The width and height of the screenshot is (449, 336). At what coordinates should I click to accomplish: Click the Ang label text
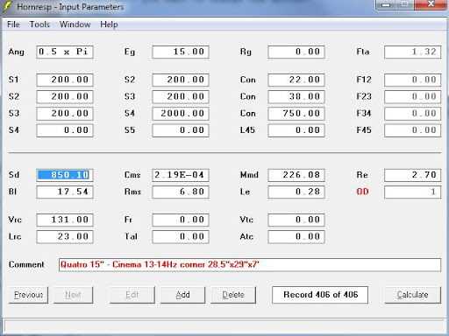tap(16, 52)
